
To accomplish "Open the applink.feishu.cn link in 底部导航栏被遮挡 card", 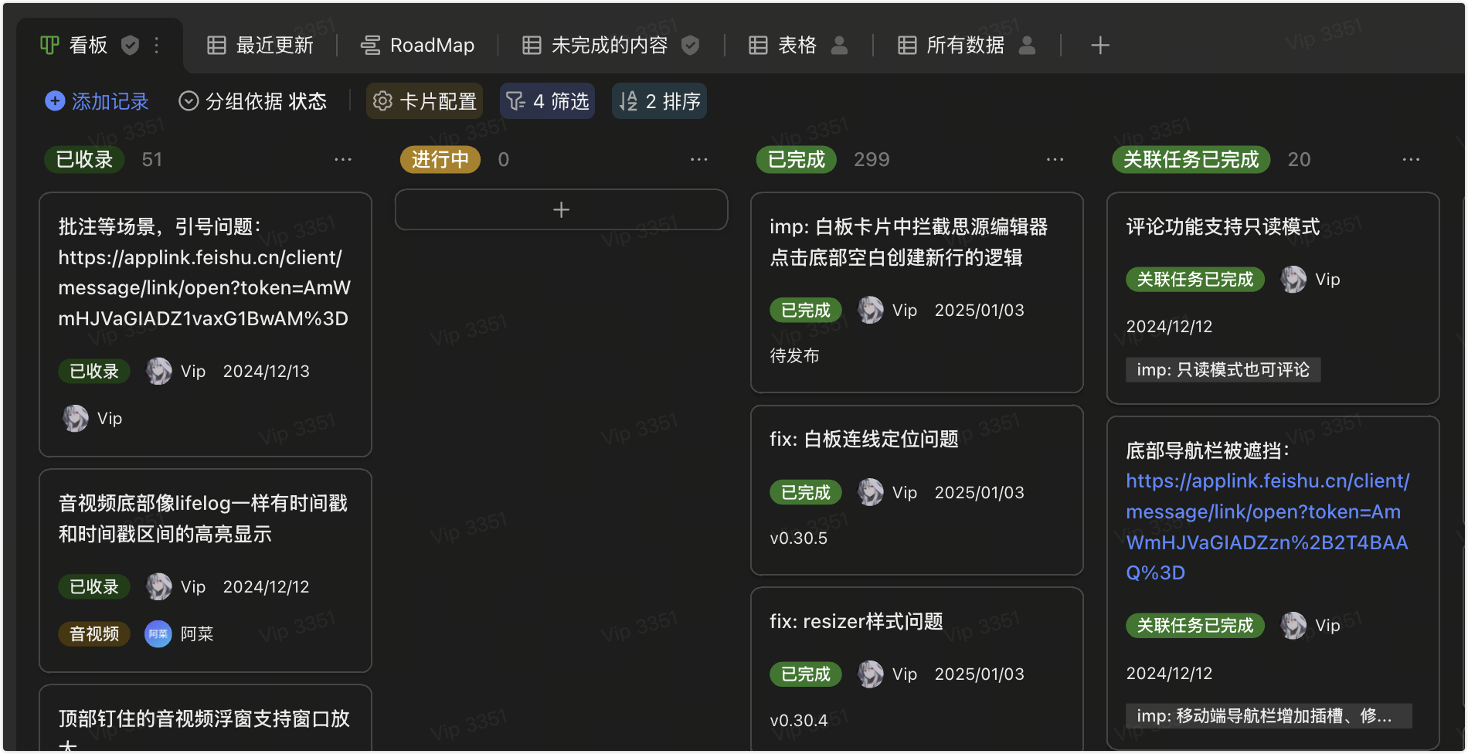I will pos(1267,527).
